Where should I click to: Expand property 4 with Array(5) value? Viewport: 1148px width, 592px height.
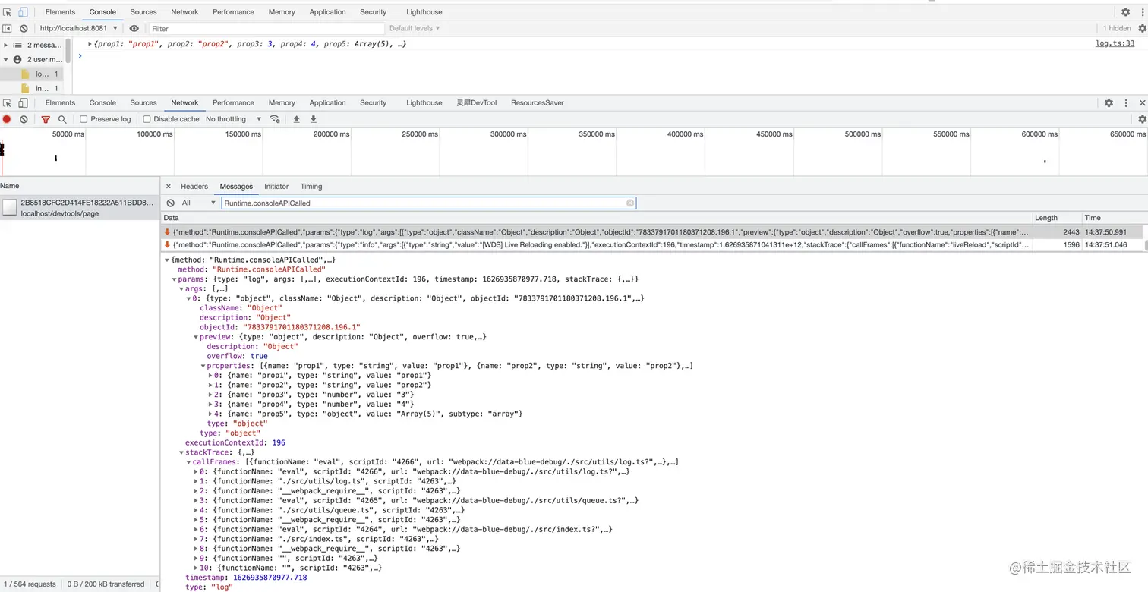click(210, 414)
